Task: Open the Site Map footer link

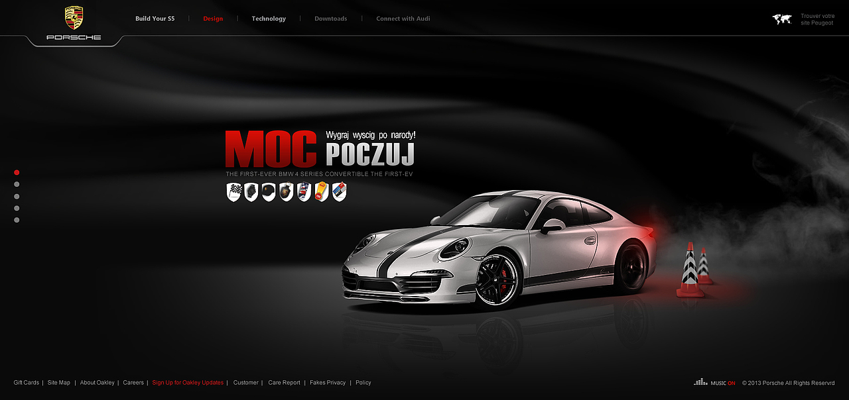Action: 59,383
